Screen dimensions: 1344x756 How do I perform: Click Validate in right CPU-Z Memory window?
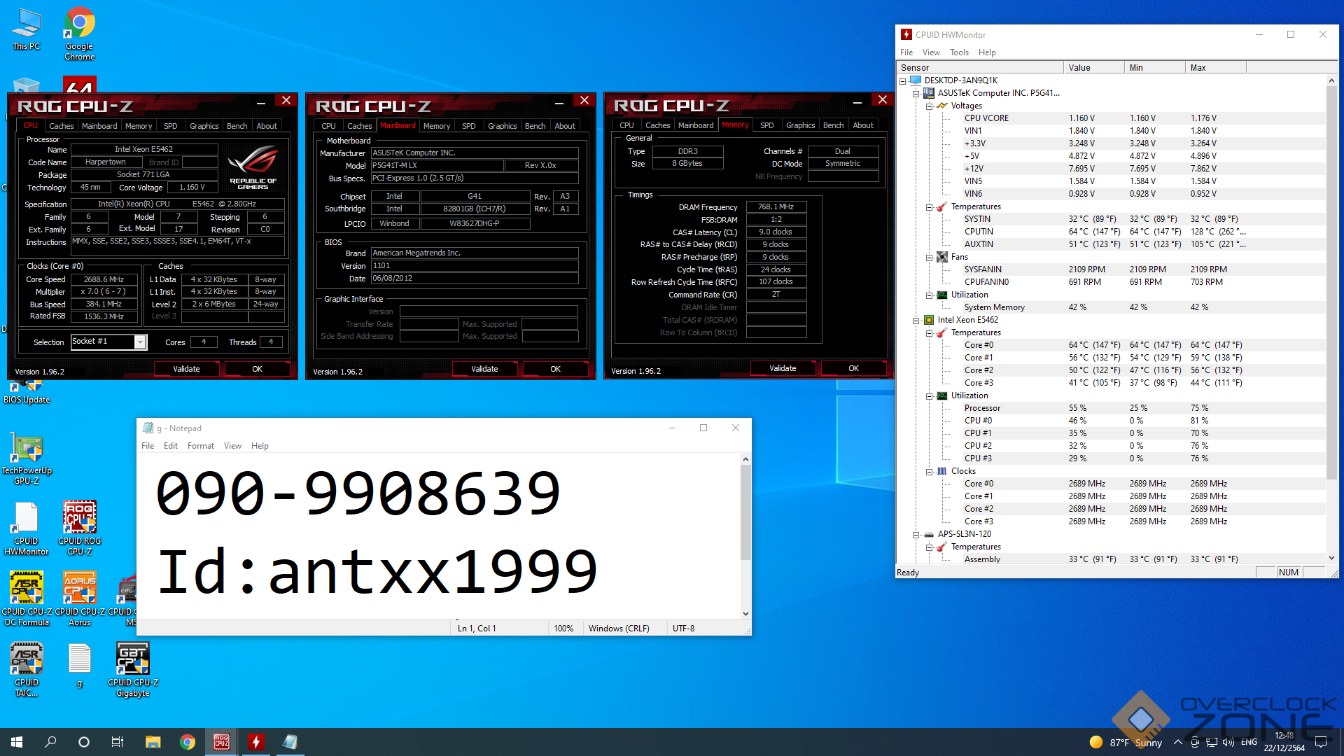[783, 368]
